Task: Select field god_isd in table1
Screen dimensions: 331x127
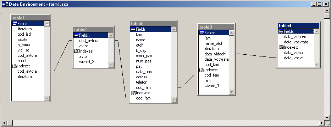Action: pyautogui.click(x=24, y=34)
